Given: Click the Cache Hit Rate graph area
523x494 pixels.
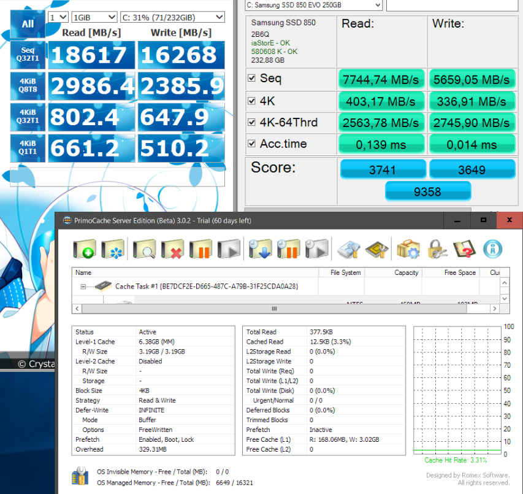Looking at the screenshot, I should pos(457,390).
